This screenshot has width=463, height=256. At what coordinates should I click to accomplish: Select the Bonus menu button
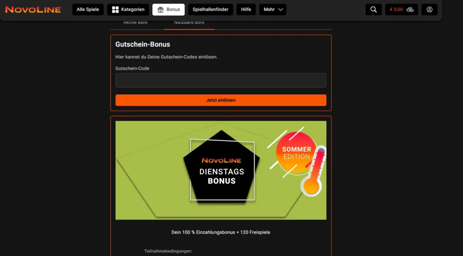click(168, 9)
